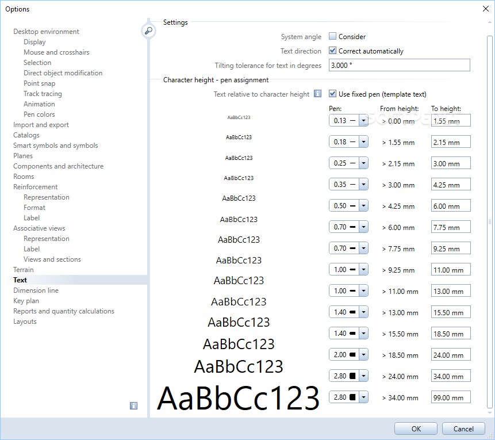495x440 pixels.
Task: Open pen dropdown for heights above 11.00 mm
Action: (x=363, y=290)
